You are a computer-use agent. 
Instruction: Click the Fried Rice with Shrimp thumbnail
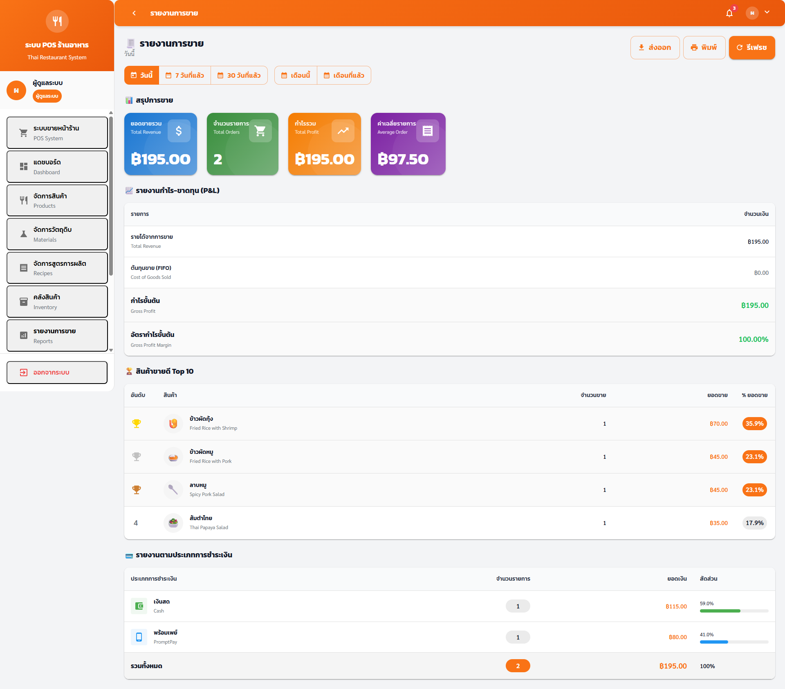pos(173,424)
